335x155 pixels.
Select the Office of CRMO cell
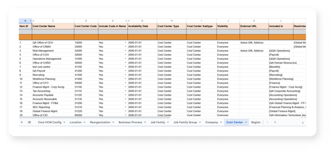(53, 47)
